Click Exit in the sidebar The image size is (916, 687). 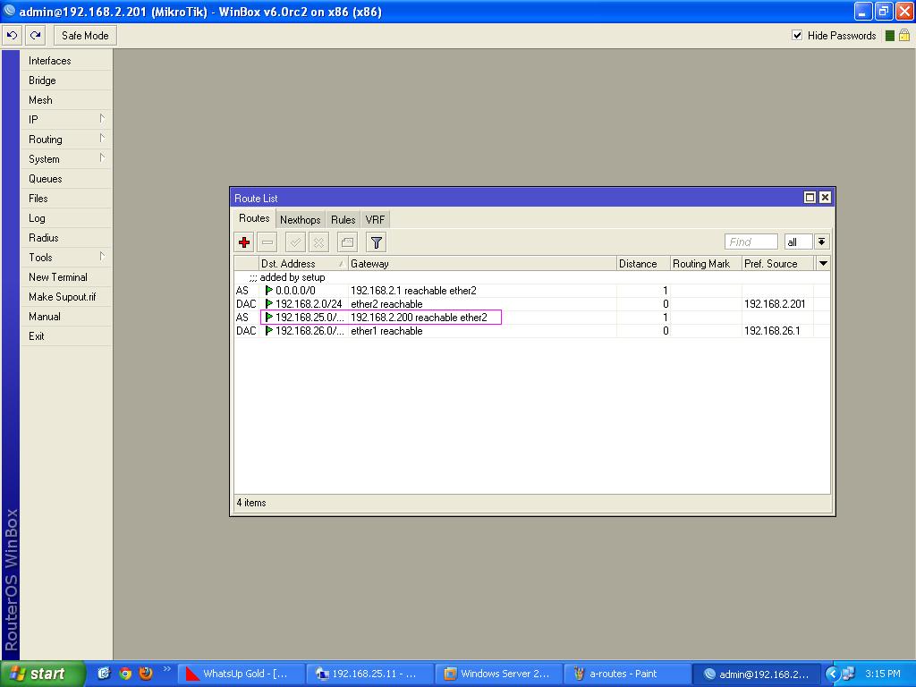click(x=65, y=336)
